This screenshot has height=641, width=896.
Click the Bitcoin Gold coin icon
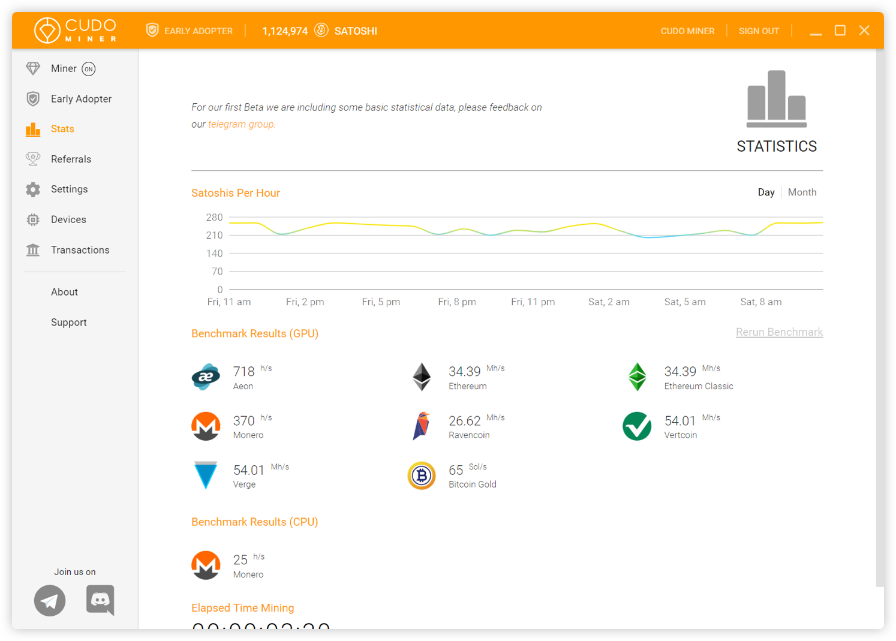pyautogui.click(x=422, y=476)
